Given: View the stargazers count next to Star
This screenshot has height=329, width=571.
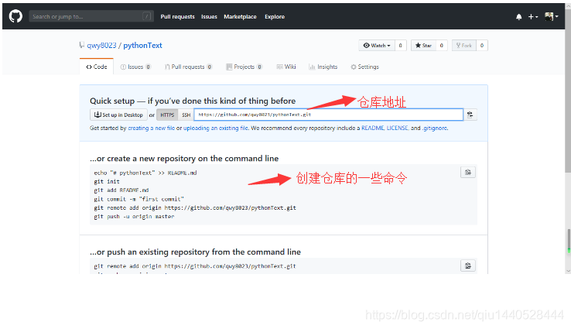Looking at the screenshot, I should pyautogui.click(x=441, y=46).
